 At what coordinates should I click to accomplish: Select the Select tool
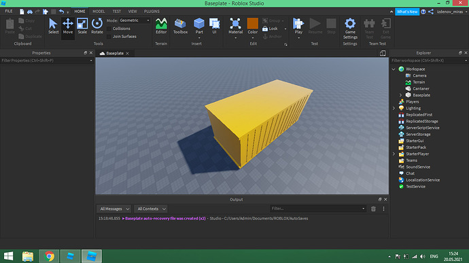click(53, 27)
